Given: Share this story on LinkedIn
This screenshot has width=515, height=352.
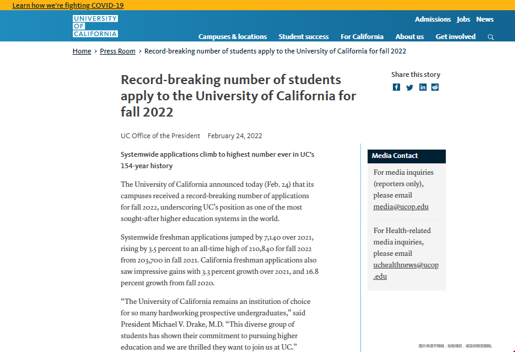Looking at the screenshot, I should [423, 87].
